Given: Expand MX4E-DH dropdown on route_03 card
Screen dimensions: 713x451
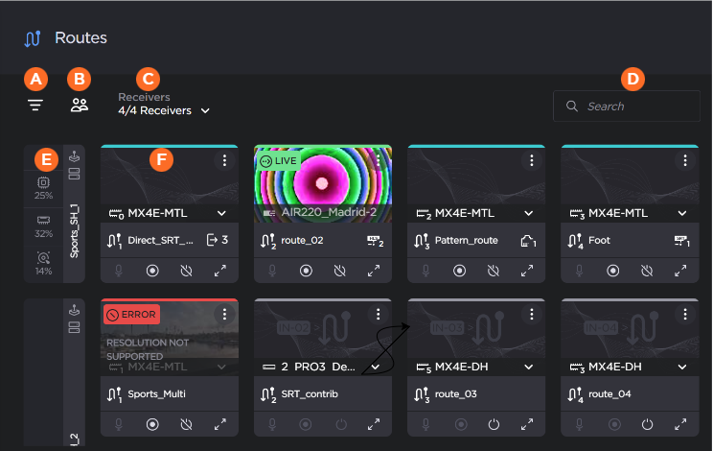Looking at the screenshot, I should (528, 367).
